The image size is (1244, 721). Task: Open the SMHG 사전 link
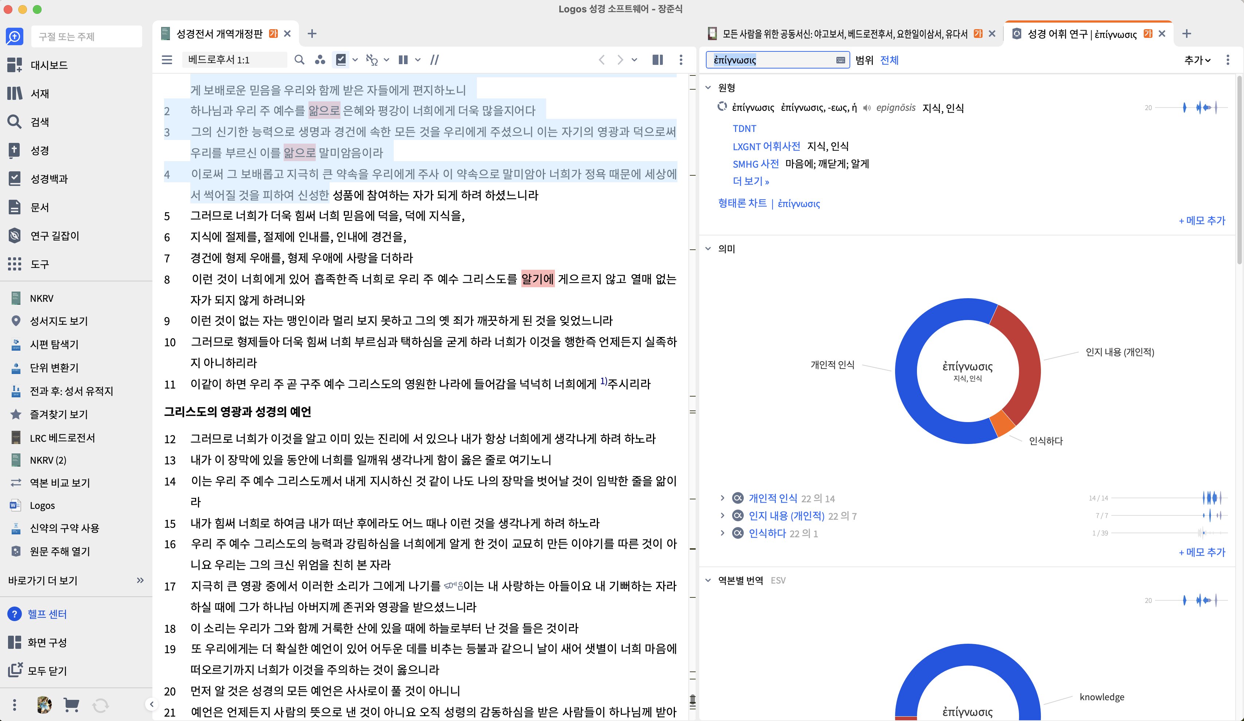click(755, 164)
